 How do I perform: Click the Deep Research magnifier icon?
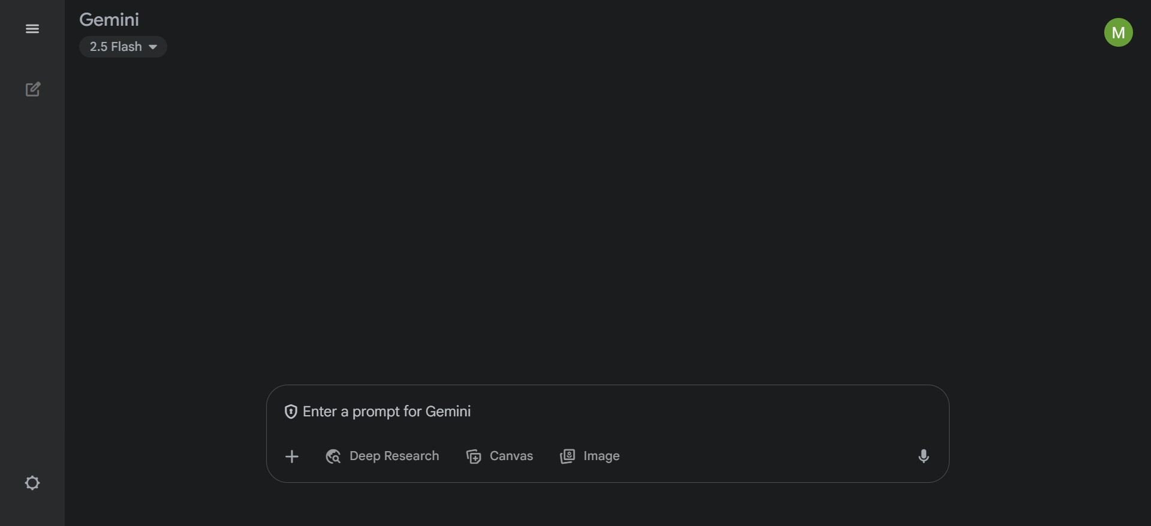point(333,457)
